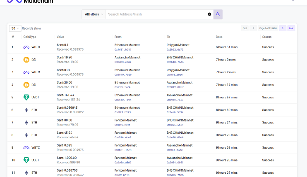
Task: Open the All Filters dropdown
Action: tap(94, 14)
